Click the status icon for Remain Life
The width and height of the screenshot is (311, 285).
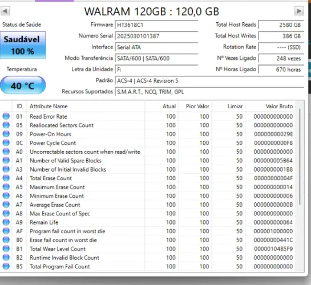point(6,222)
